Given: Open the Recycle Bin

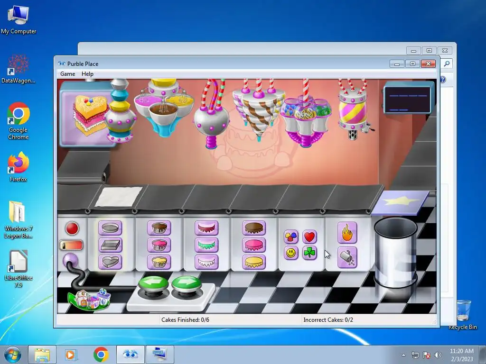Looking at the screenshot, I should click(x=463, y=315).
